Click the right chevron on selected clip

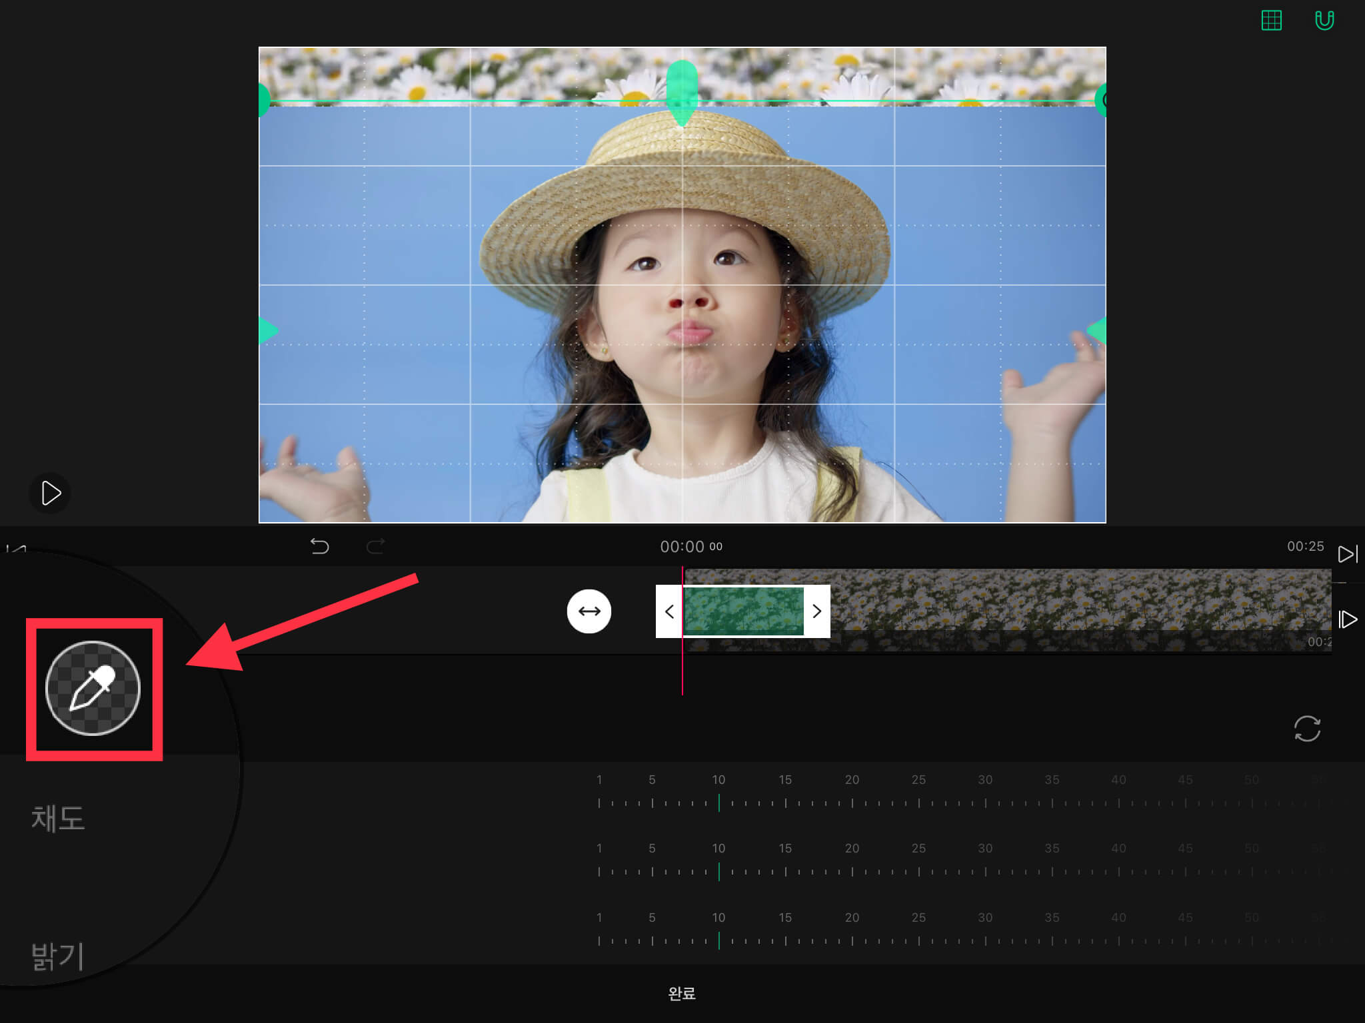click(816, 611)
